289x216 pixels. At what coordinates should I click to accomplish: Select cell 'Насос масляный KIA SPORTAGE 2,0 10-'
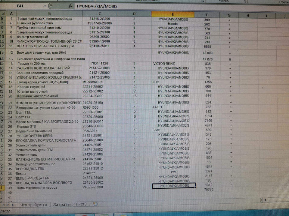click(x=49, y=121)
